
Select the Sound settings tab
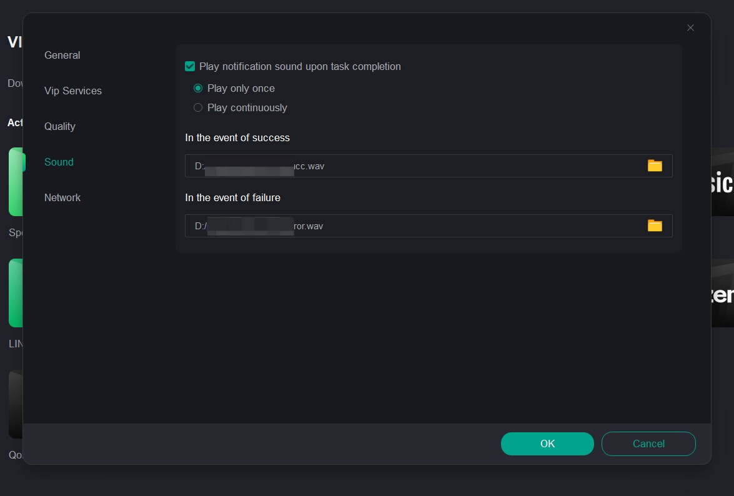(59, 162)
